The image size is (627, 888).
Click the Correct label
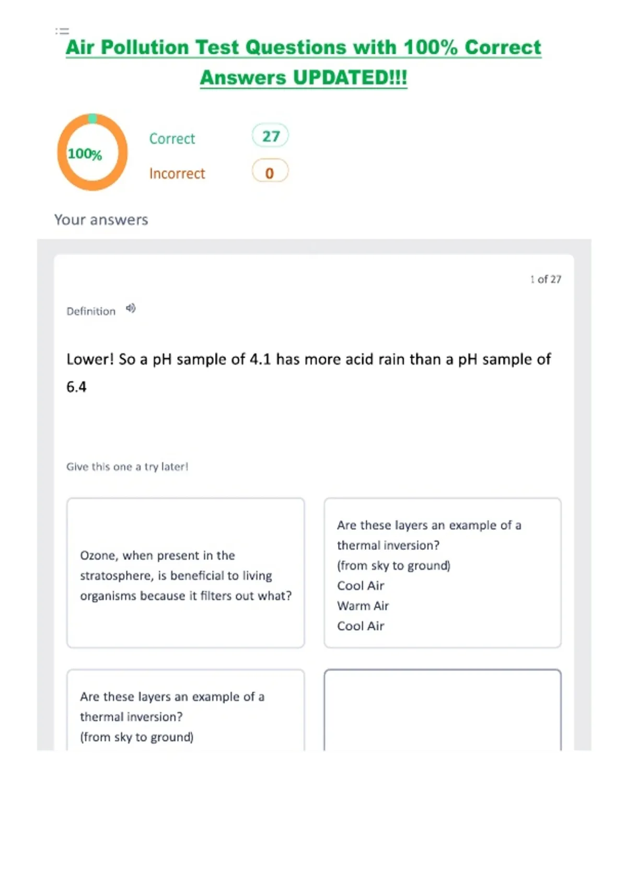tap(172, 138)
